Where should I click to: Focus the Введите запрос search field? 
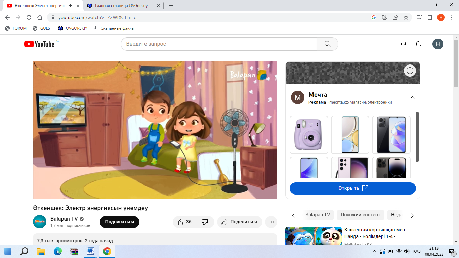(x=219, y=44)
